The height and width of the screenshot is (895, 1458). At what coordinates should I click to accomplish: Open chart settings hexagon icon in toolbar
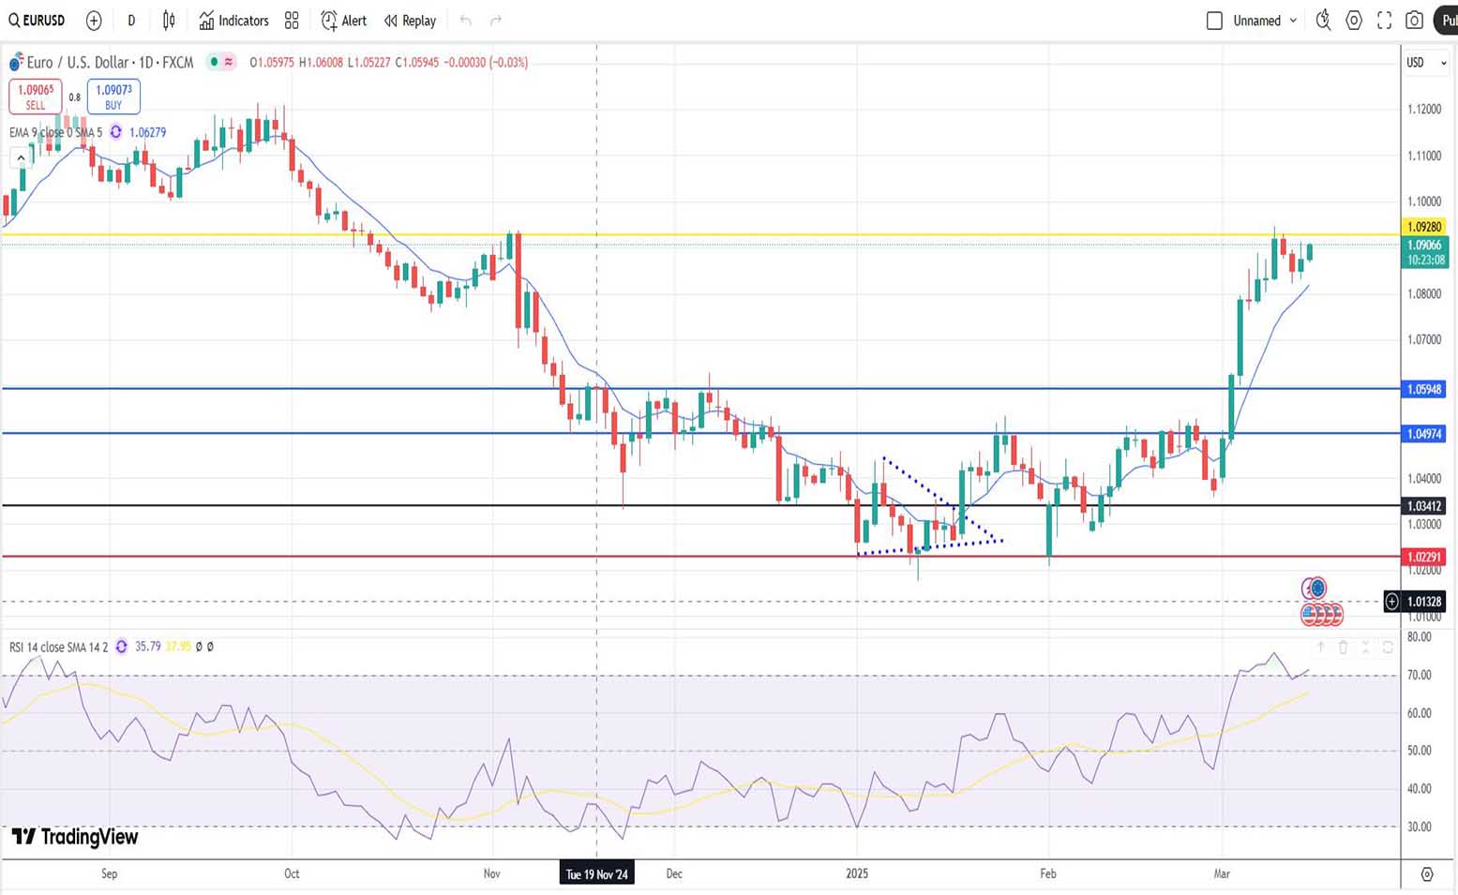(1354, 21)
